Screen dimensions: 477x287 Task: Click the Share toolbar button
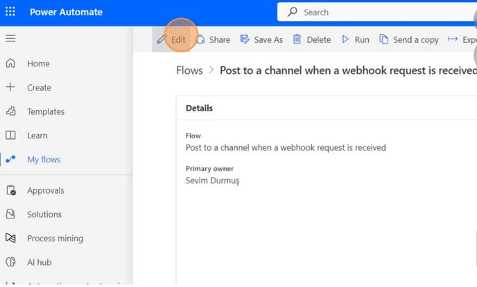[213, 39]
